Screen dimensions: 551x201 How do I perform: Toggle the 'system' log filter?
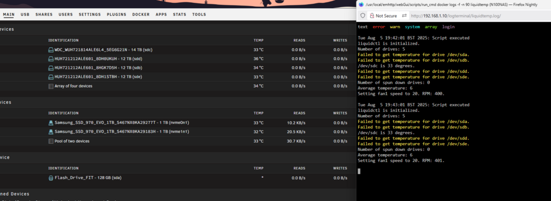tap(412, 26)
